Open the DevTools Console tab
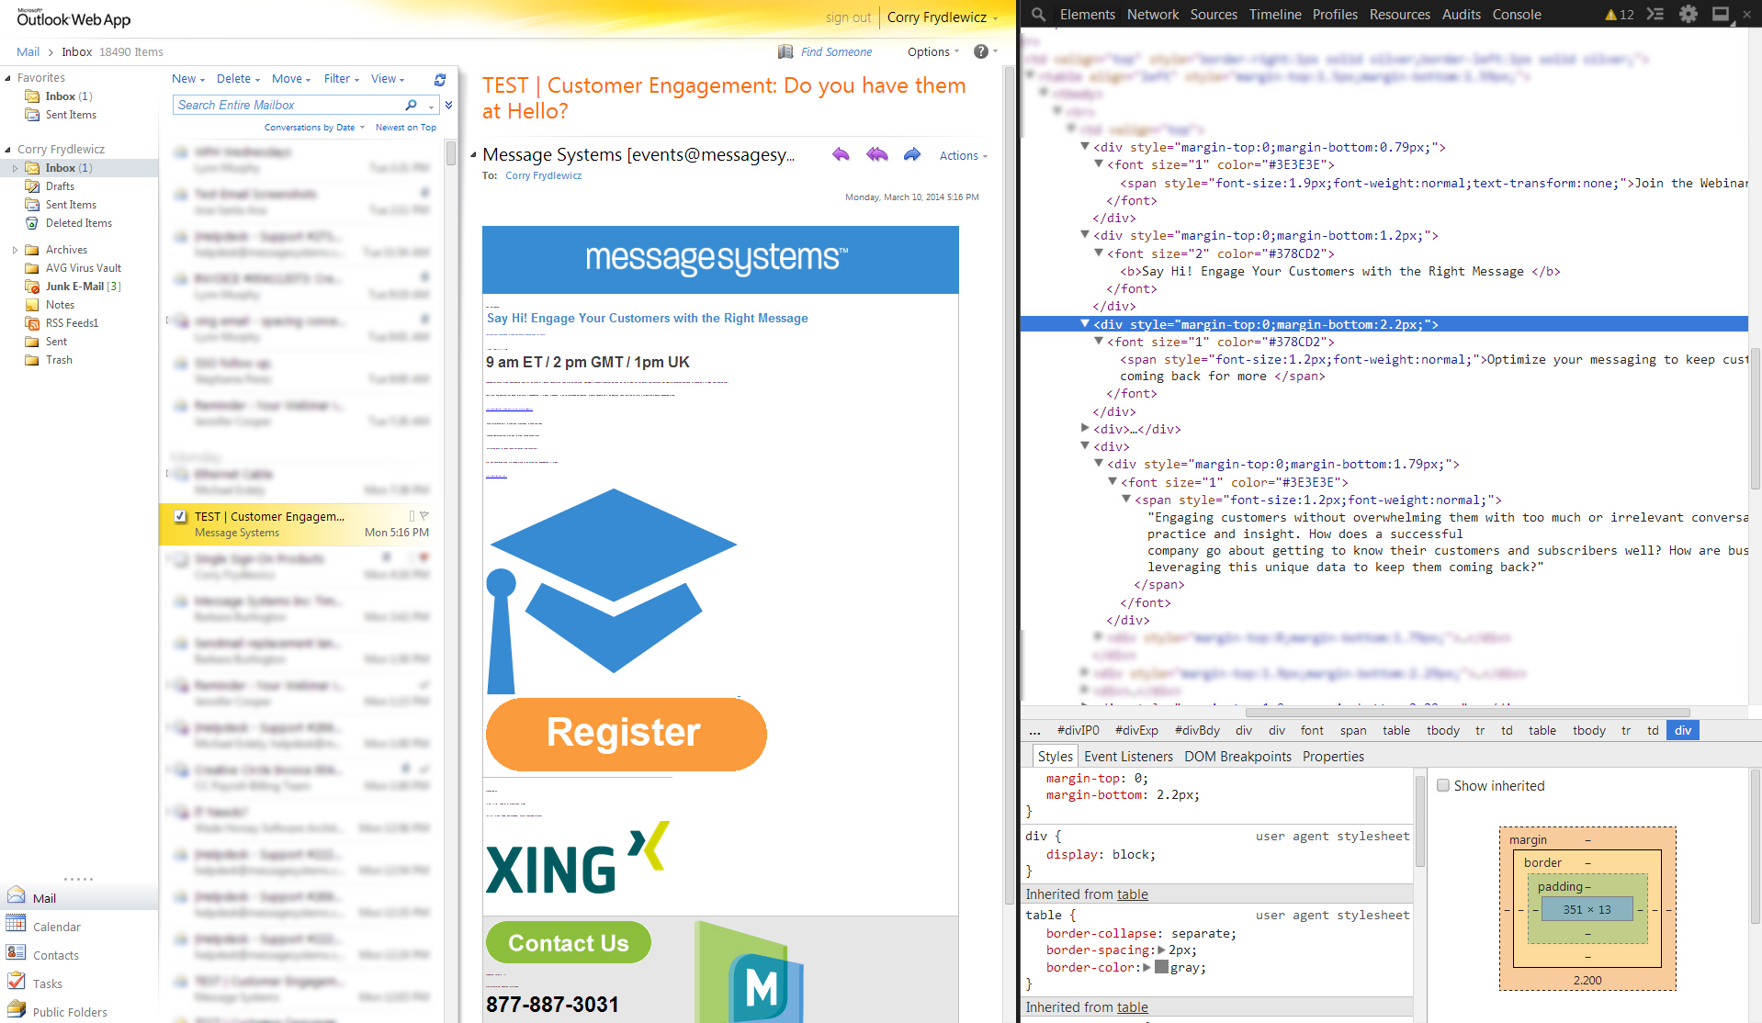Screen dimensions: 1762x1023 click(x=1517, y=15)
